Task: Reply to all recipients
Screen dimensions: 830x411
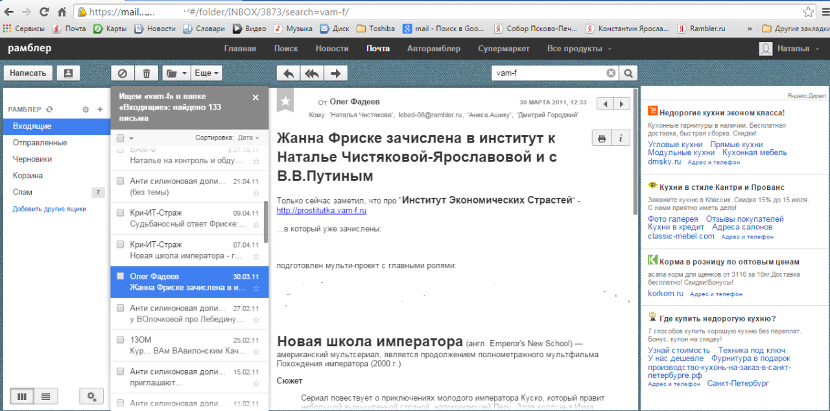Action: pos(312,73)
